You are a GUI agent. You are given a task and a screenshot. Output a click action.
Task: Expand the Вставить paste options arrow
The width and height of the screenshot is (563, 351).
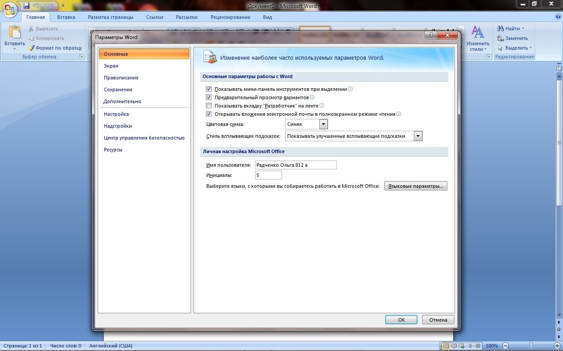click(x=15, y=48)
